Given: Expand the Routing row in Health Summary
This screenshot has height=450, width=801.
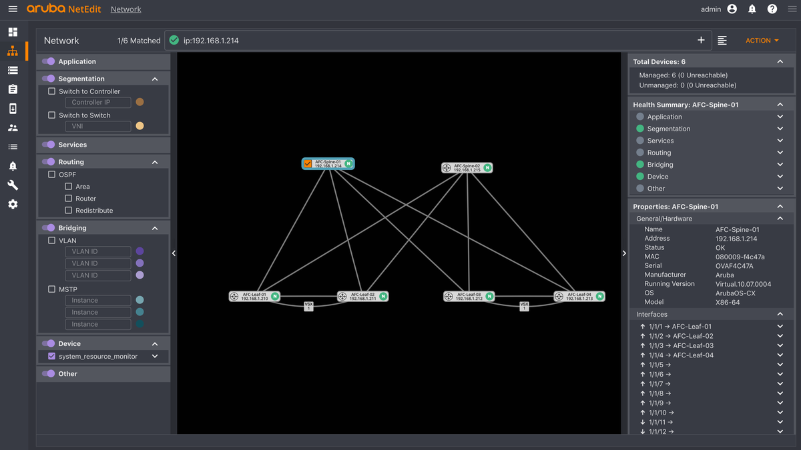Looking at the screenshot, I should pos(780,152).
